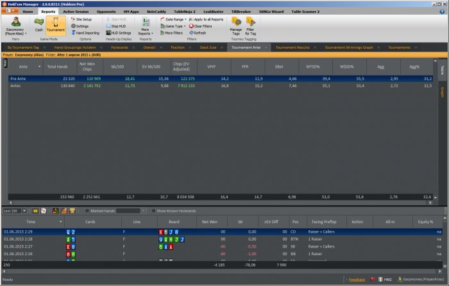Switch to Stack Size report tab
Viewport: 449px width, 286px height.
point(208,47)
